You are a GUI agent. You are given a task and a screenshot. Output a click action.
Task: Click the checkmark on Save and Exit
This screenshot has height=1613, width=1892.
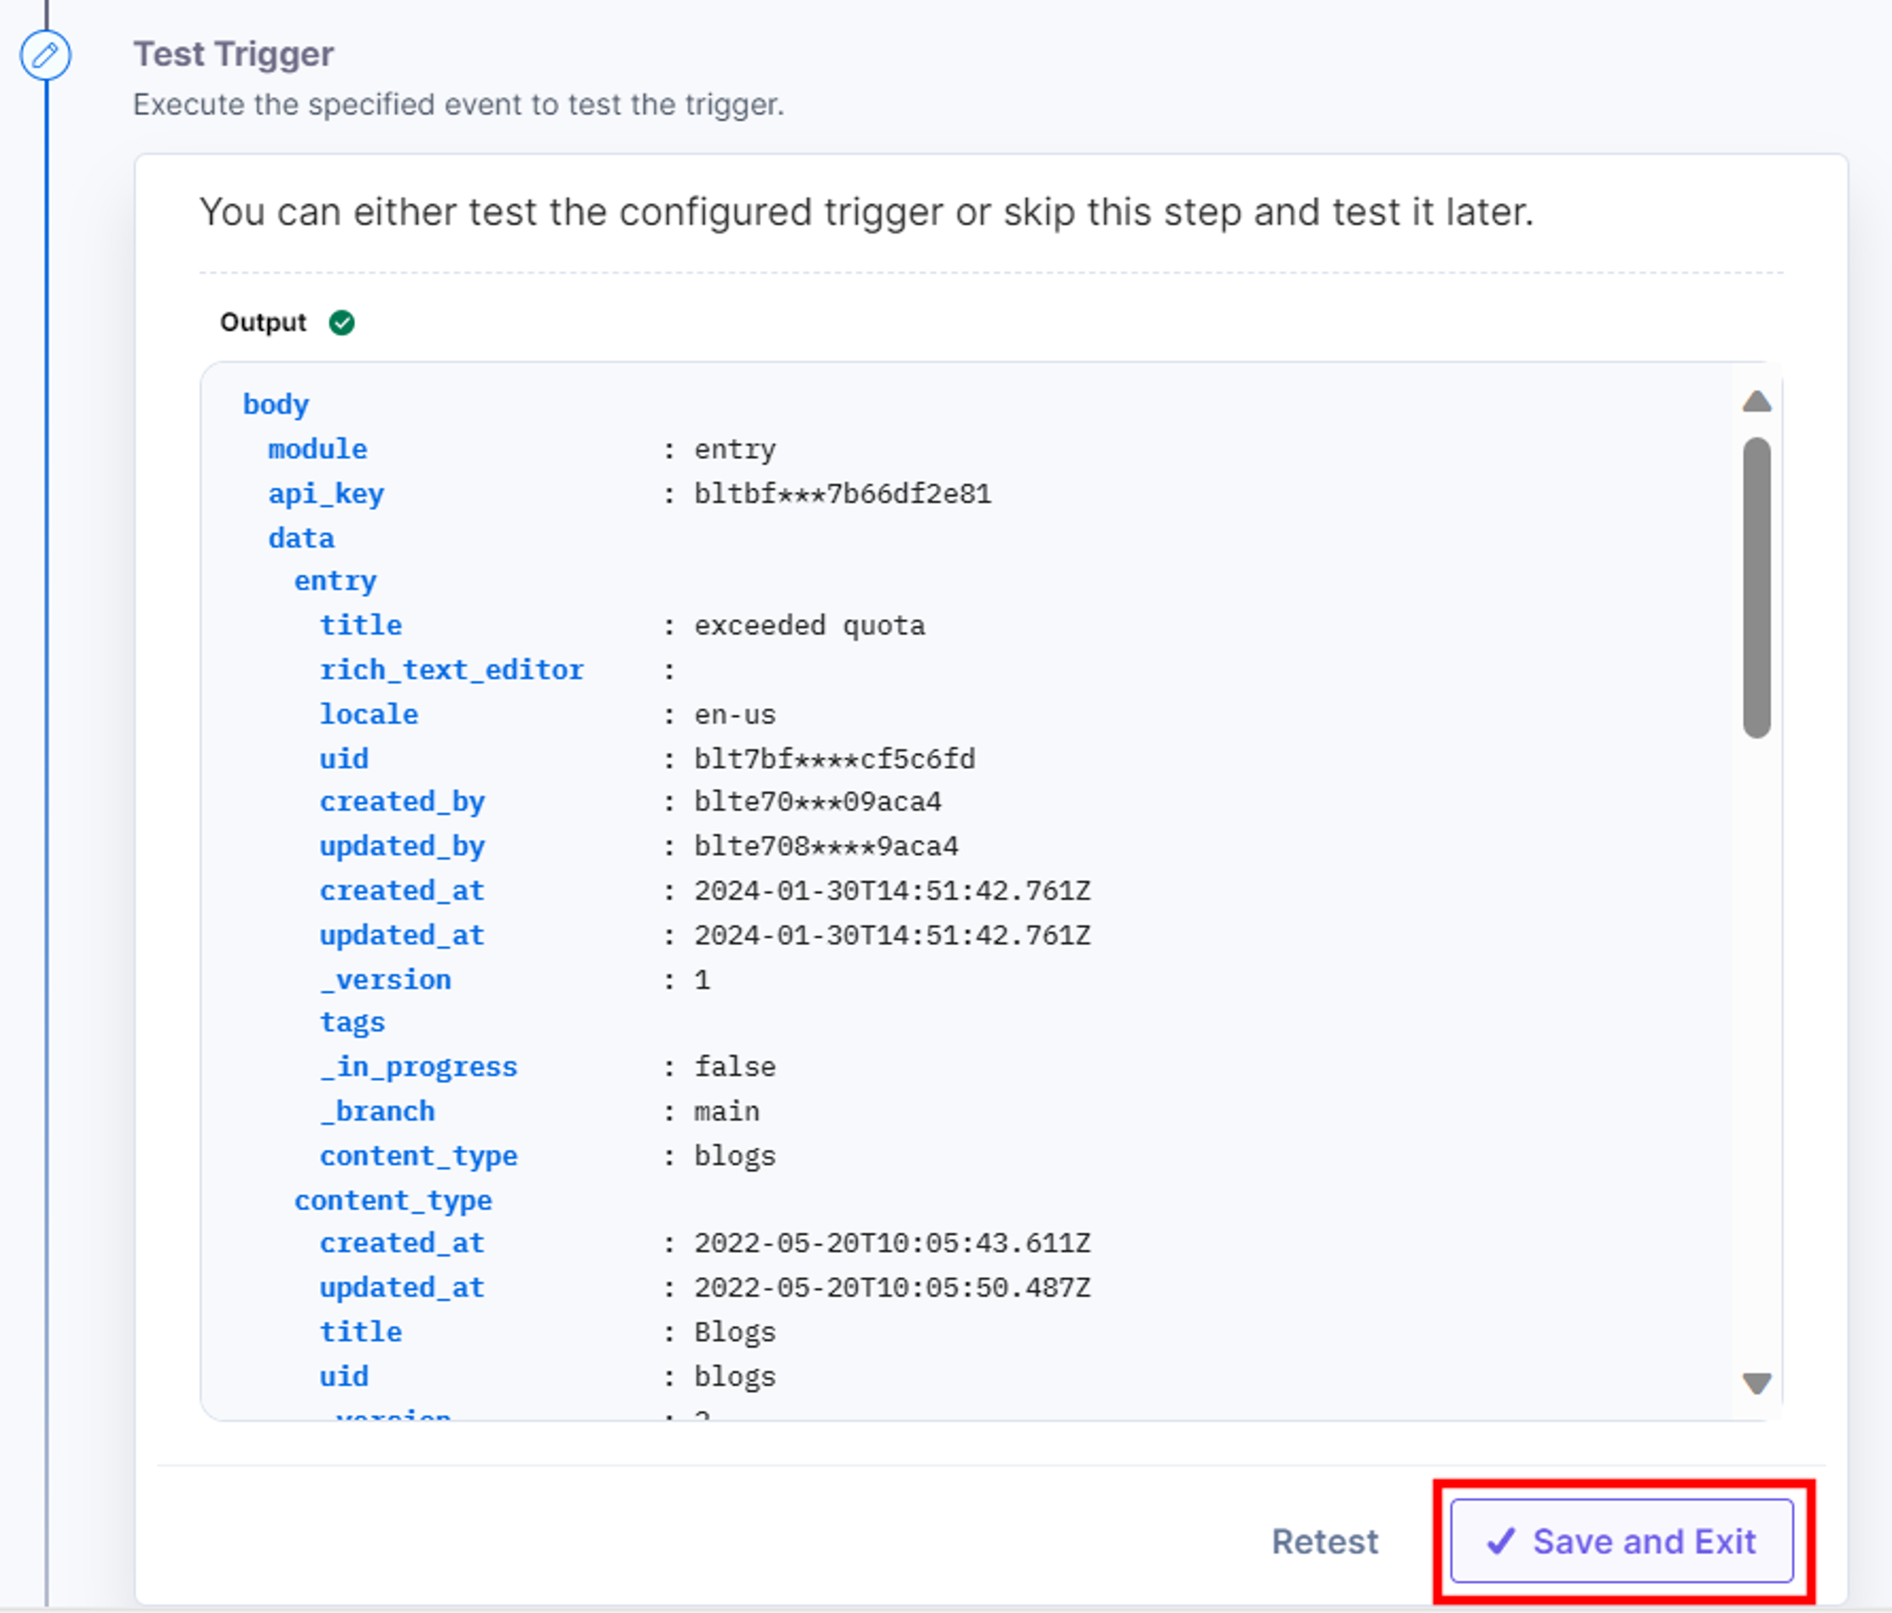(1501, 1541)
